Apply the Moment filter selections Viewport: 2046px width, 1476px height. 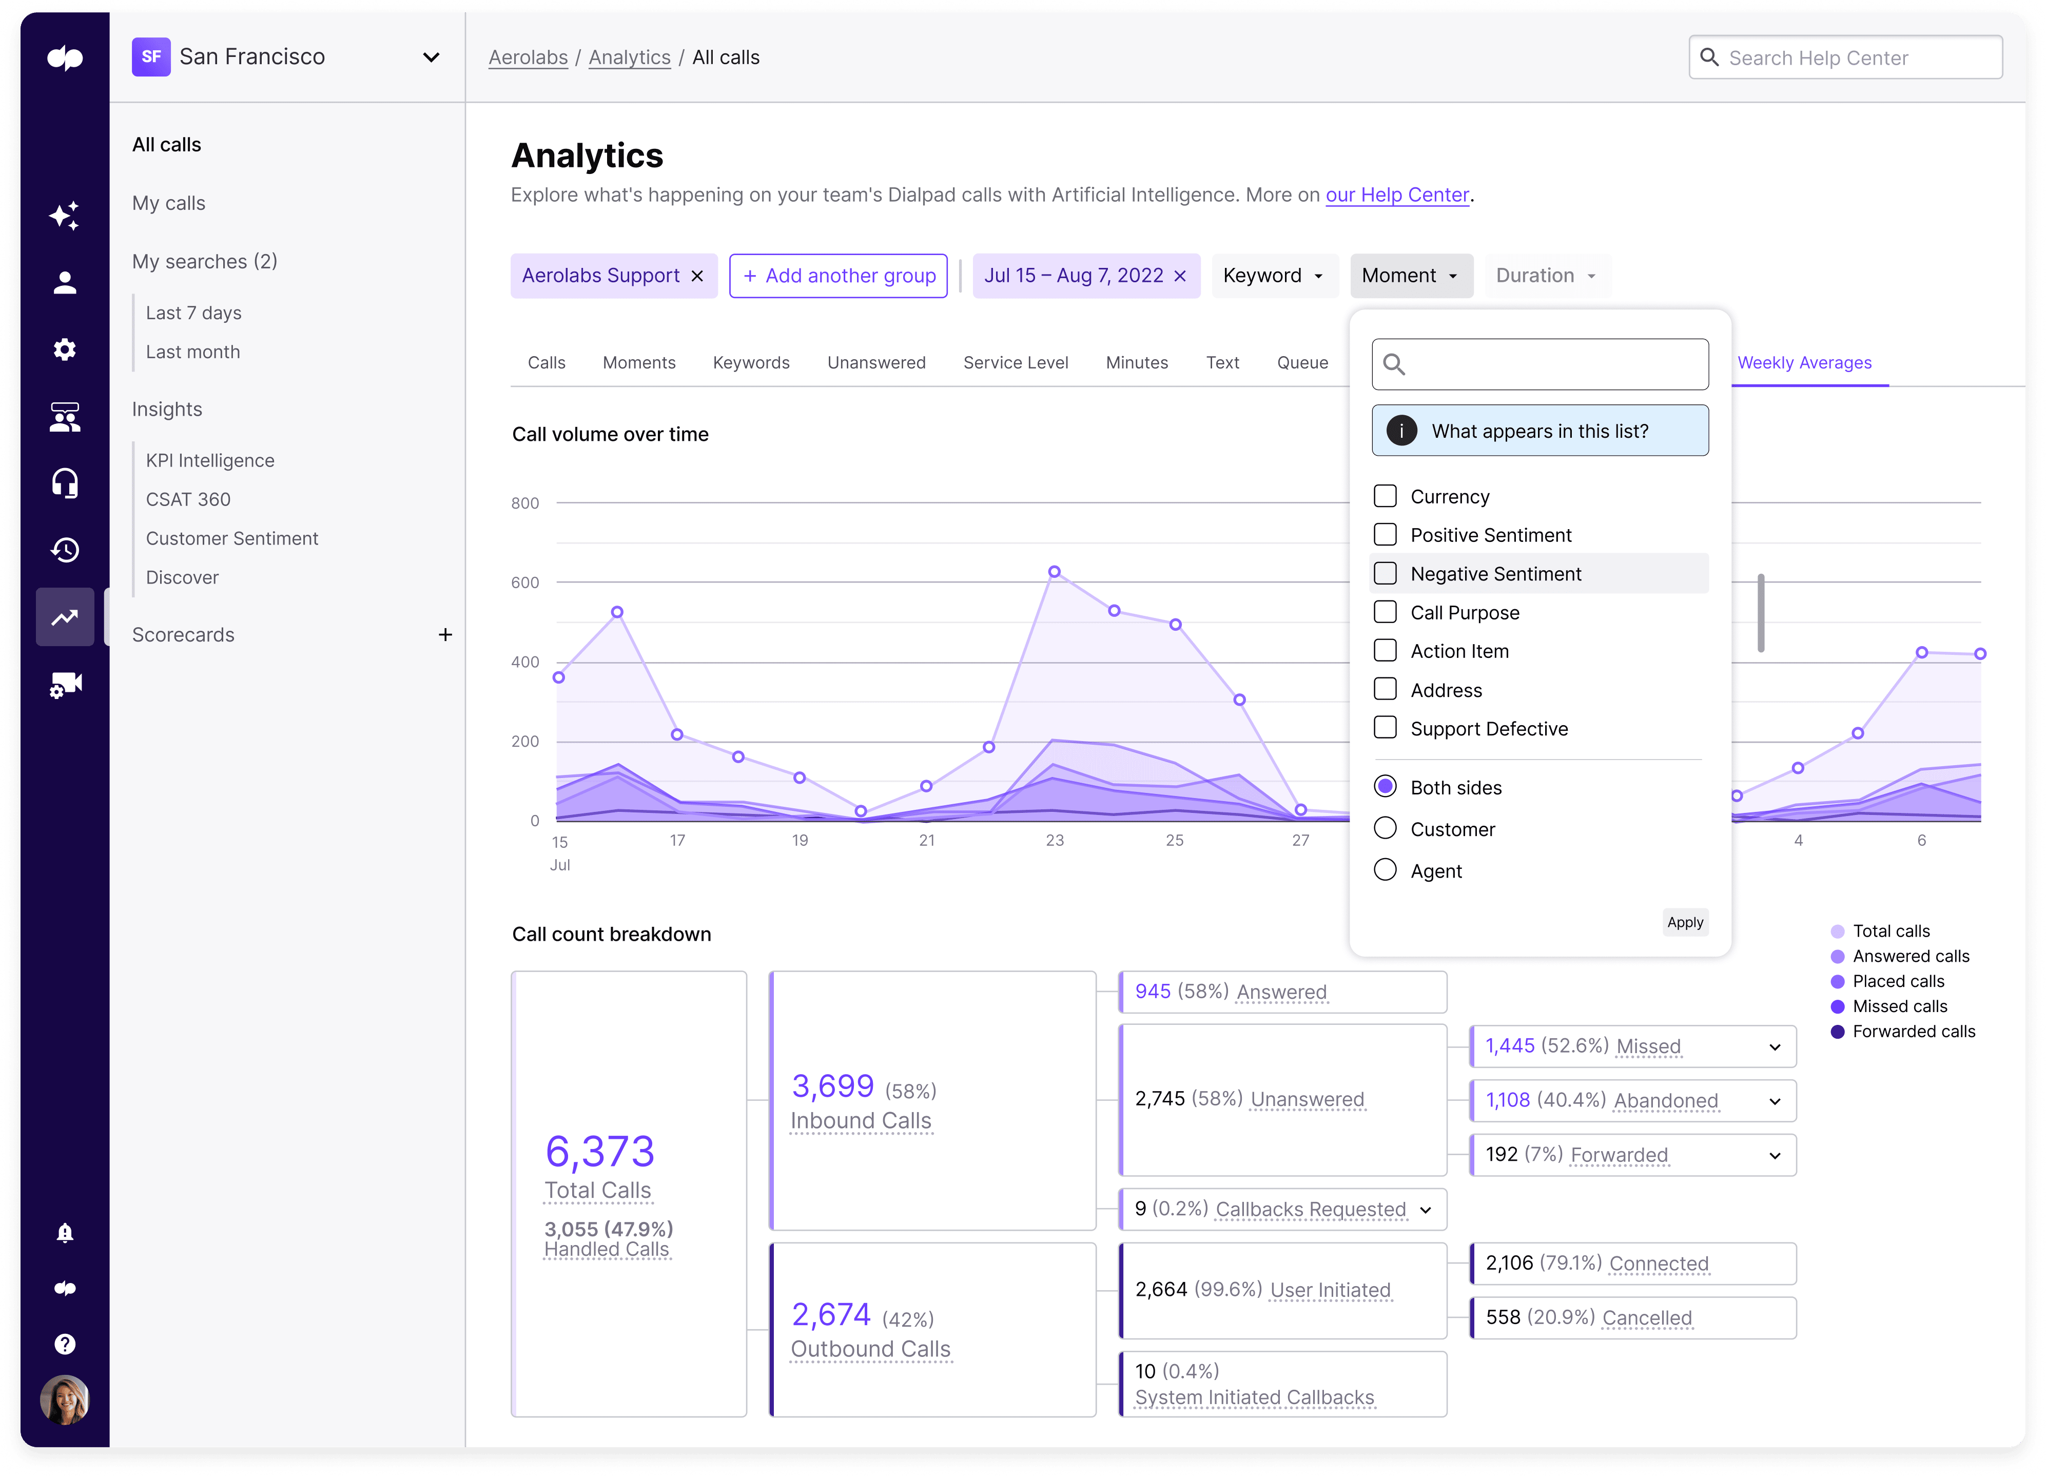tap(1685, 921)
